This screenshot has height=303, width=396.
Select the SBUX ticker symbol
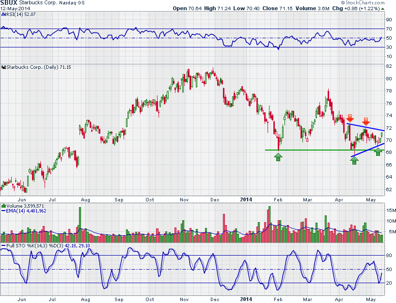pyautogui.click(x=9, y=3)
